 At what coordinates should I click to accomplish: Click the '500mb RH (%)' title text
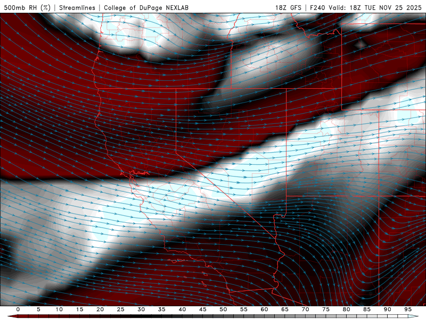[27, 7]
